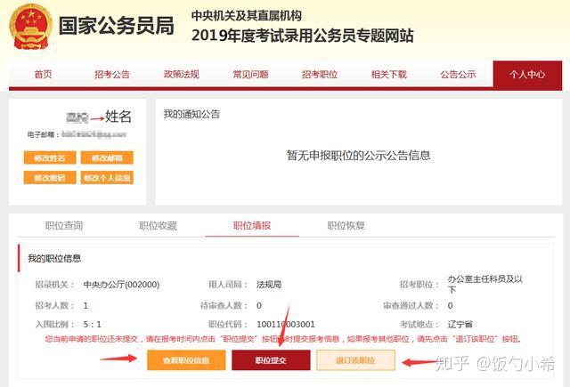The height and width of the screenshot is (387, 570).
Task: Open the 职位恢复 tab
Action: coord(346,225)
